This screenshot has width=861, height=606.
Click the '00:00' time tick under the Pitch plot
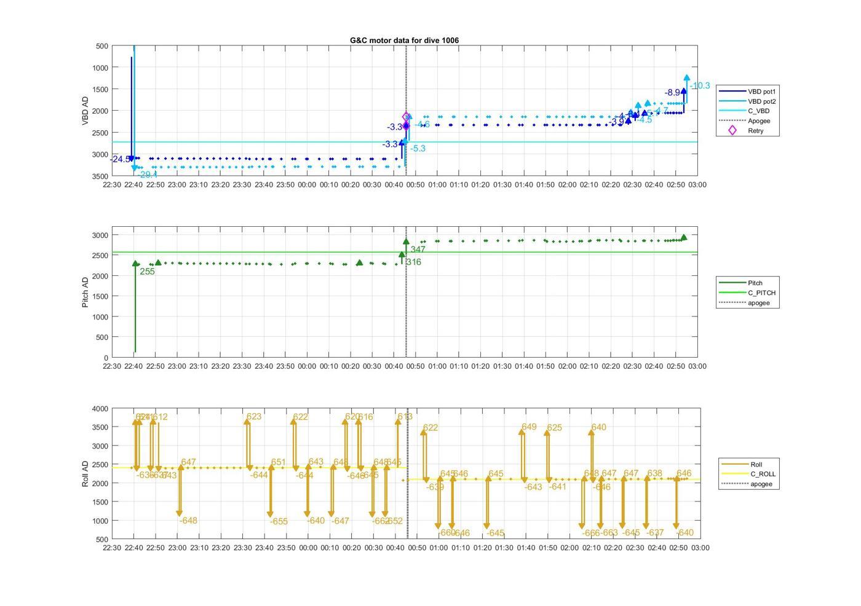point(307,366)
